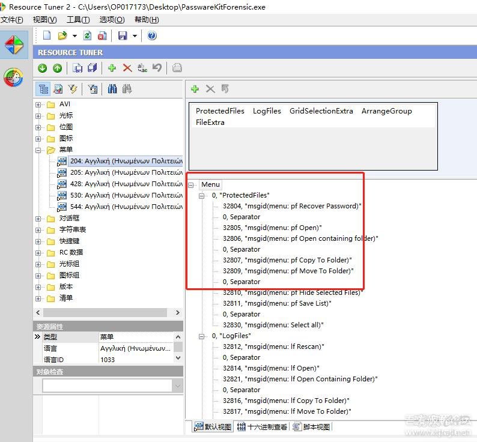The height and width of the screenshot is (442, 477).
Task: Open the 工具(T) menu
Action: (x=78, y=20)
